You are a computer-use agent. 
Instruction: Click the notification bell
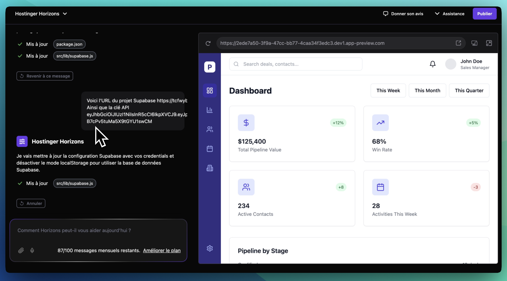(433, 64)
